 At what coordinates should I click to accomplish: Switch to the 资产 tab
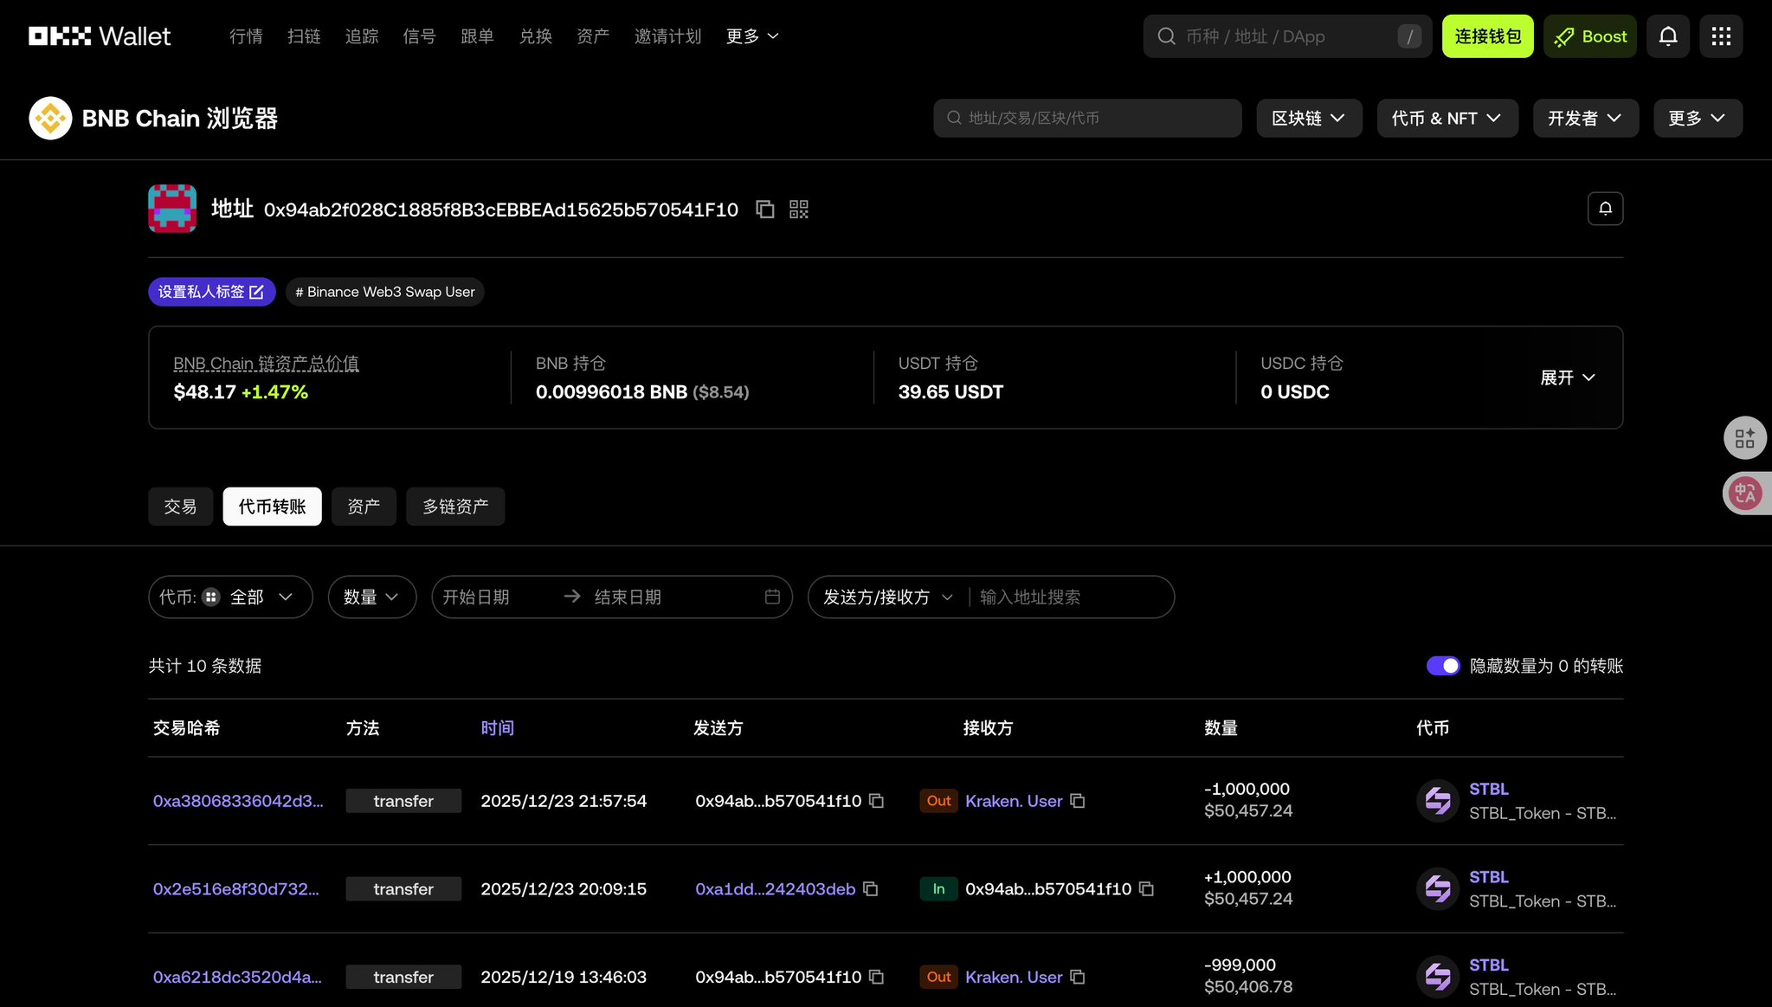pos(364,507)
